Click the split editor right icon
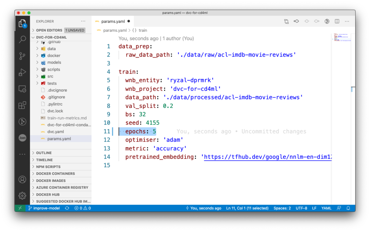This screenshot has width=370, height=231. 337,21
